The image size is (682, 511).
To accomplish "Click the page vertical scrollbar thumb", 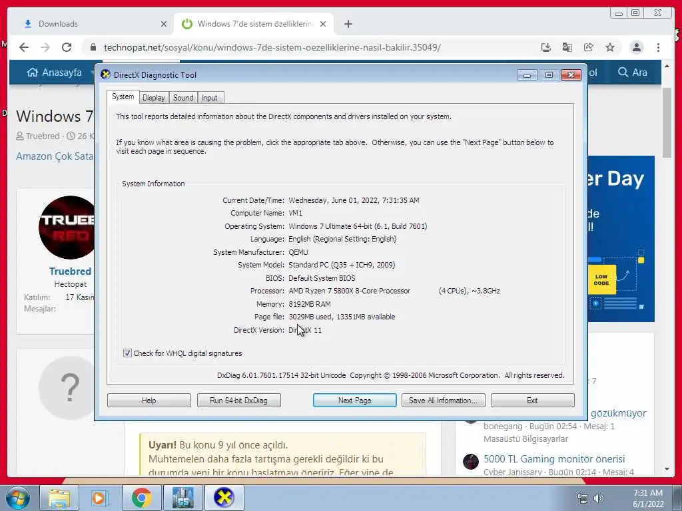I will click(x=667, y=123).
